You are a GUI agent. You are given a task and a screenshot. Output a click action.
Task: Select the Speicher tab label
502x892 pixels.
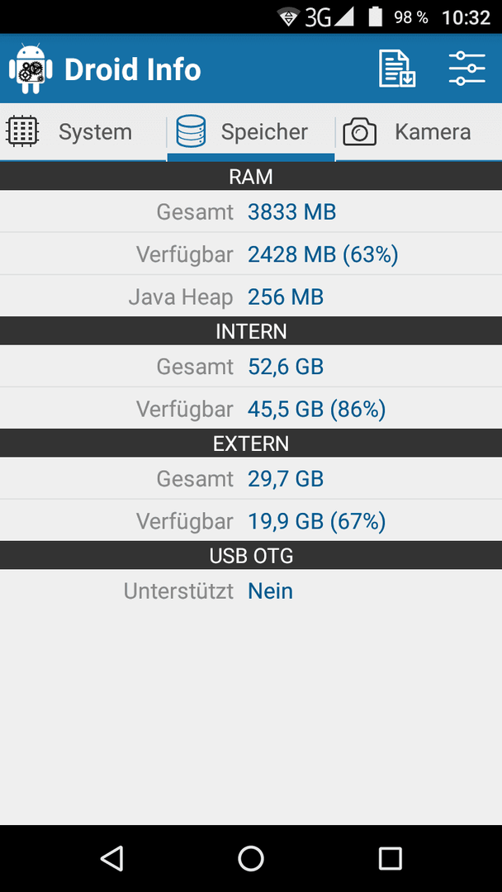[x=264, y=132]
